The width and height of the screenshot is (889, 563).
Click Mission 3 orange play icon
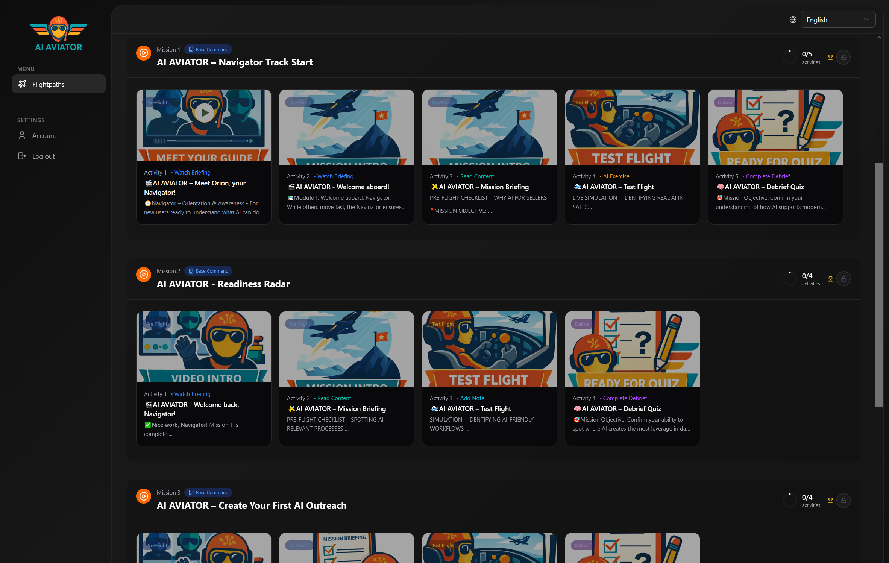[x=144, y=496]
